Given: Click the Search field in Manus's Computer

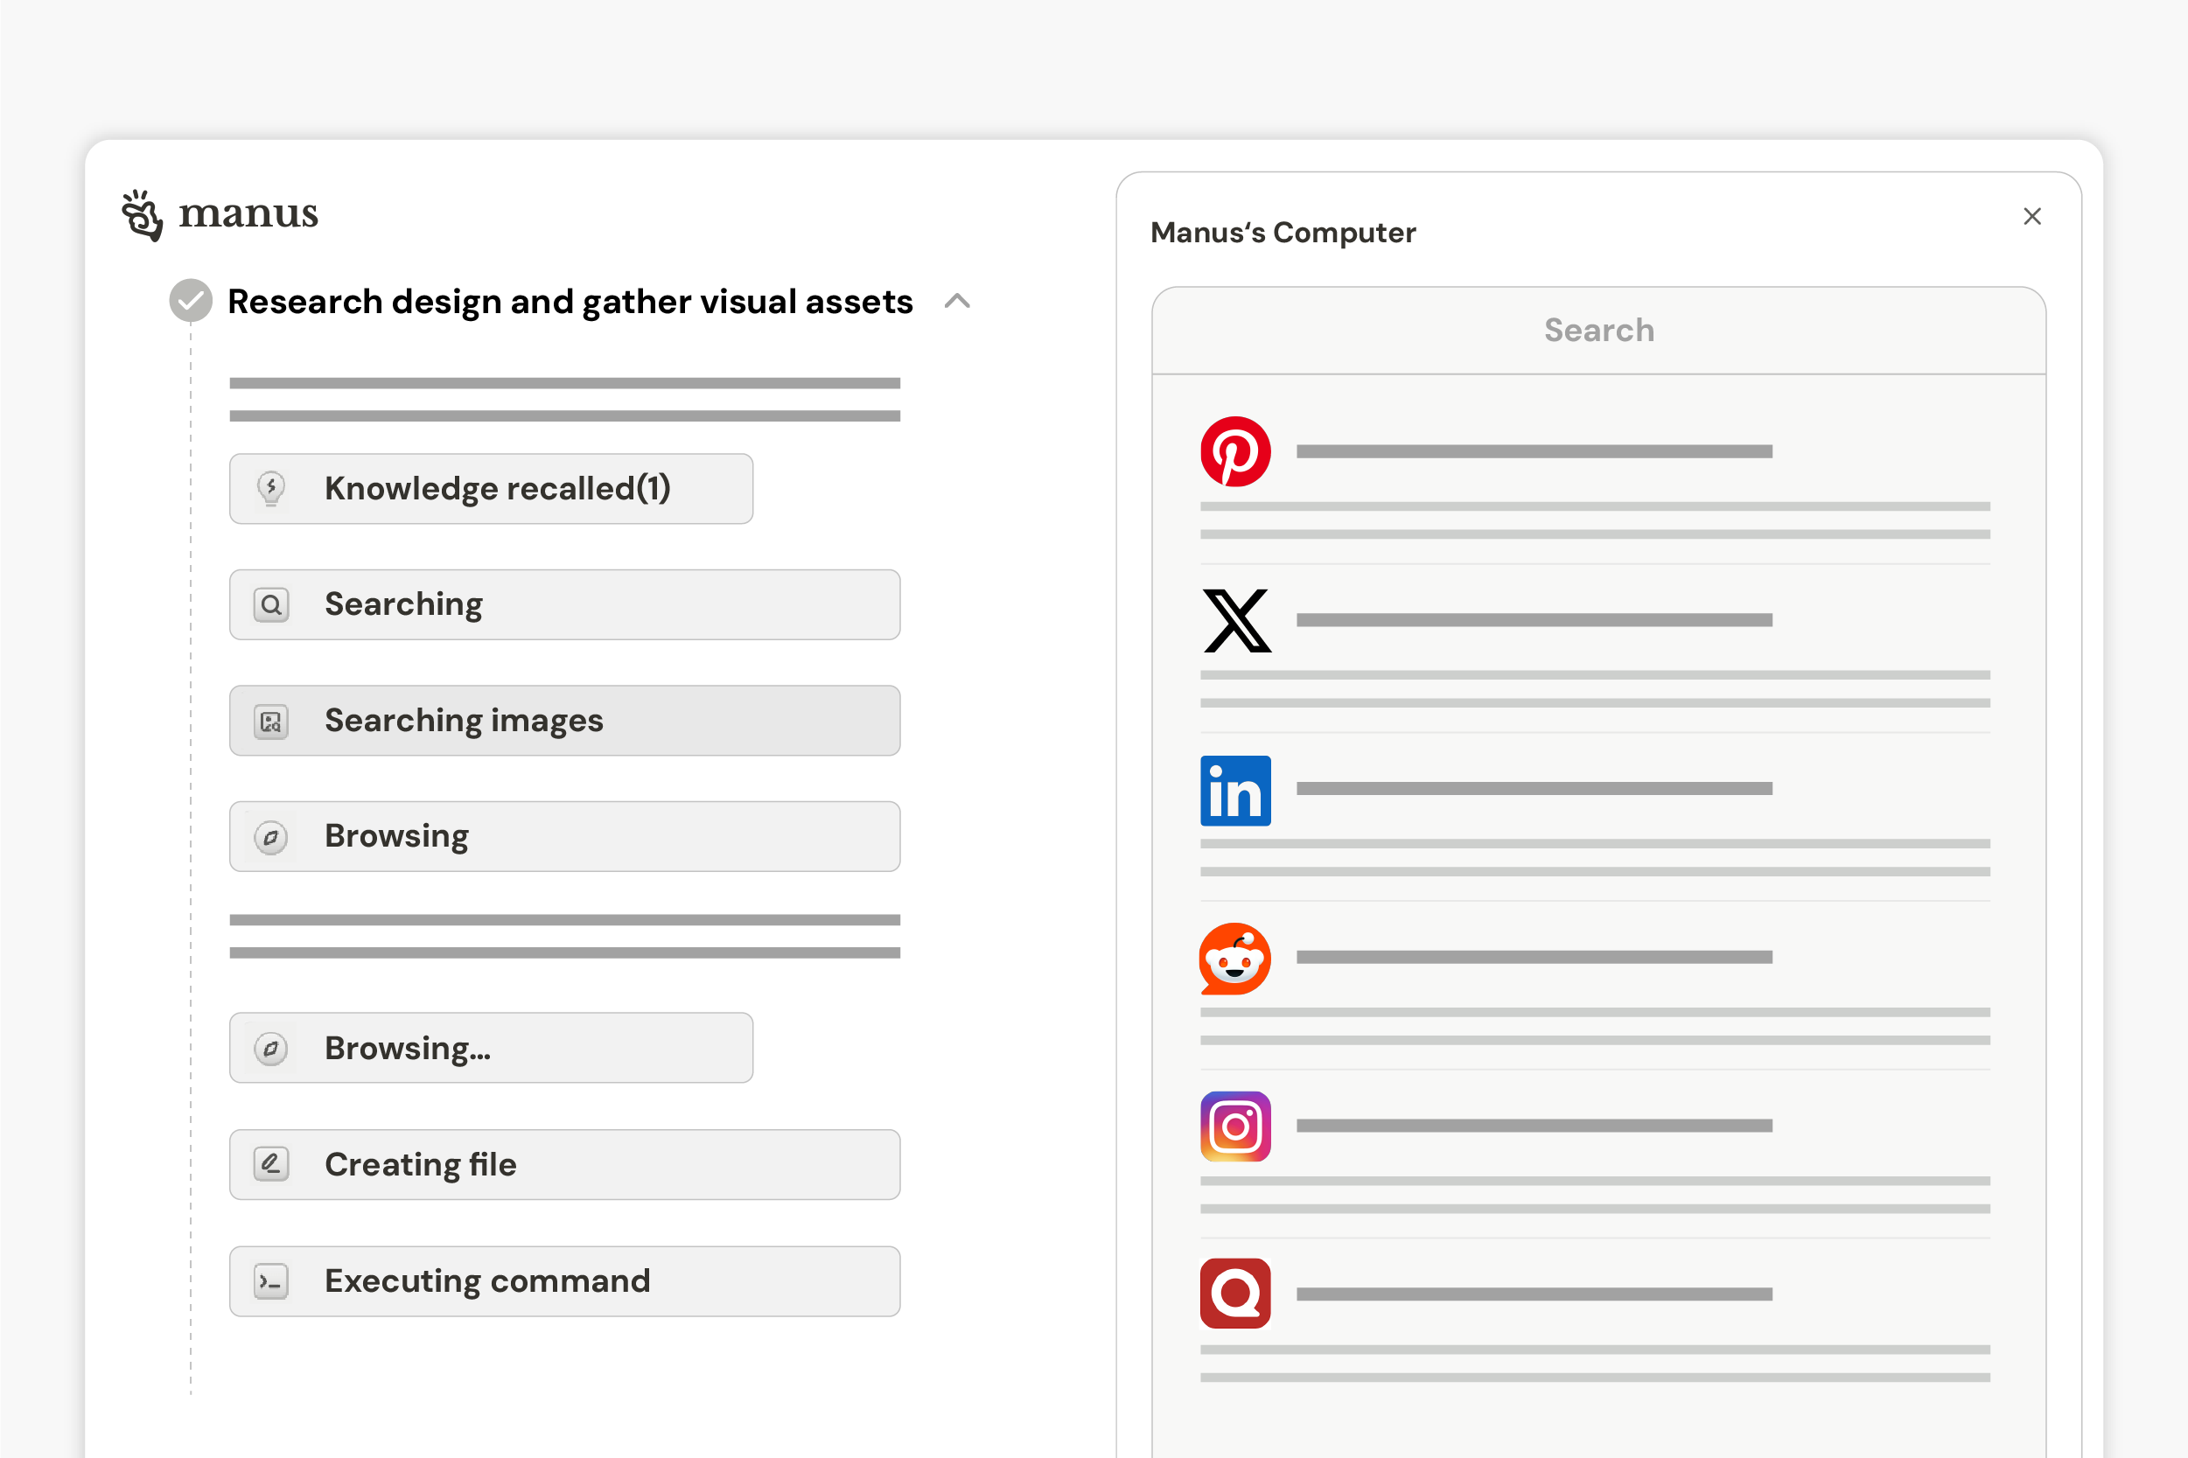Looking at the screenshot, I should point(1598,330).
